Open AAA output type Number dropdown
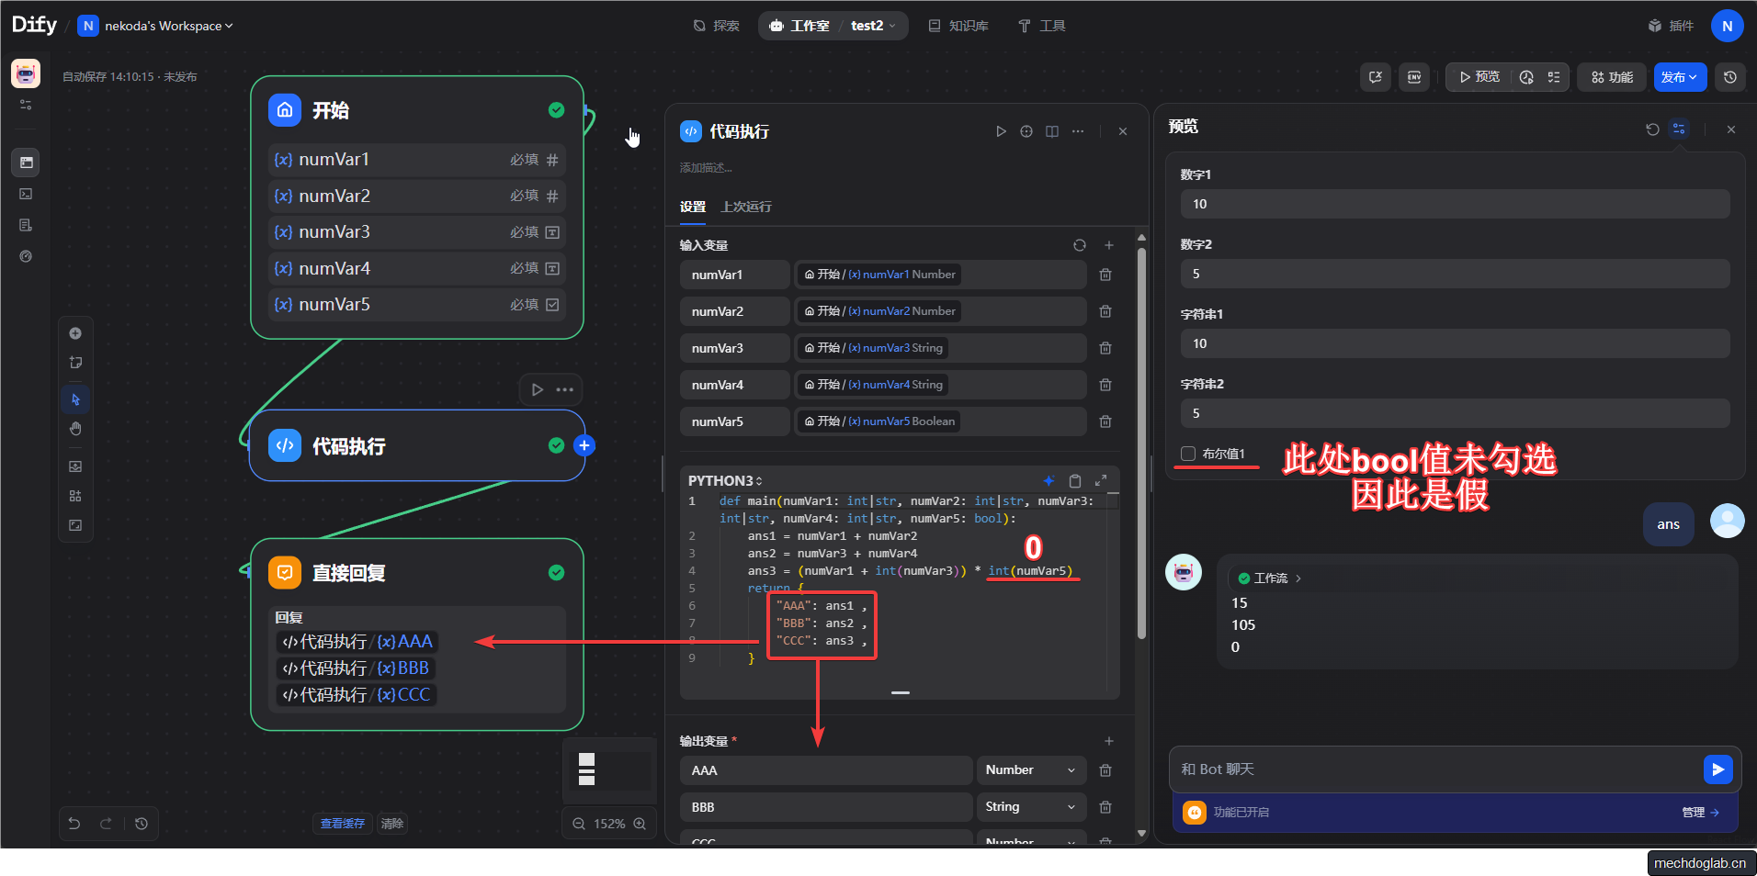The width and height of the screenshot is (1757, 876). (1030, 770)
